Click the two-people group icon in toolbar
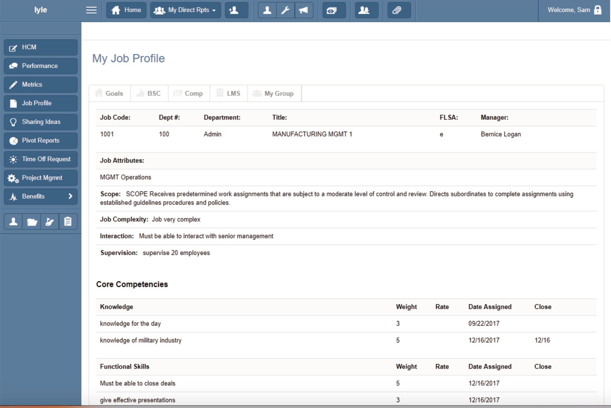 tap(366, 10)
